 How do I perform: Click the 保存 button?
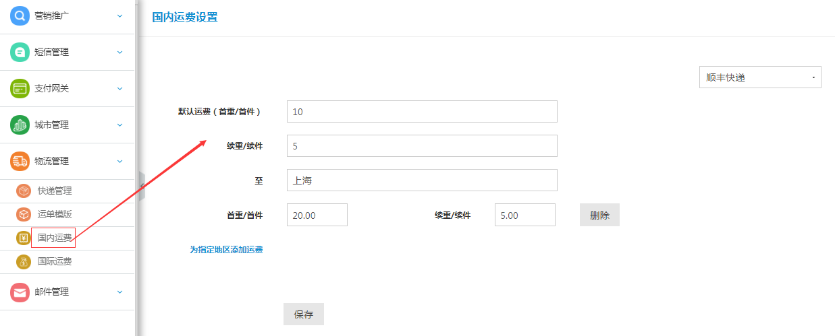tap(304, 314)
